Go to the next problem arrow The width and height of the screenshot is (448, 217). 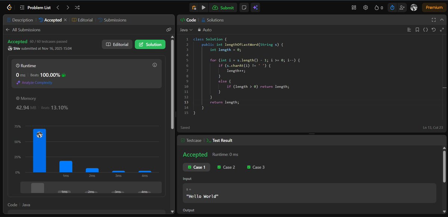coord(68,7)
